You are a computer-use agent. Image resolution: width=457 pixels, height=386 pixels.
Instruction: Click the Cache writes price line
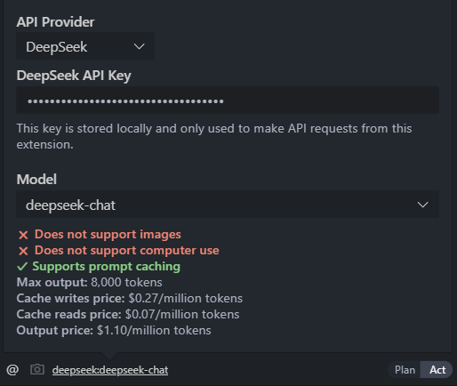130,298
